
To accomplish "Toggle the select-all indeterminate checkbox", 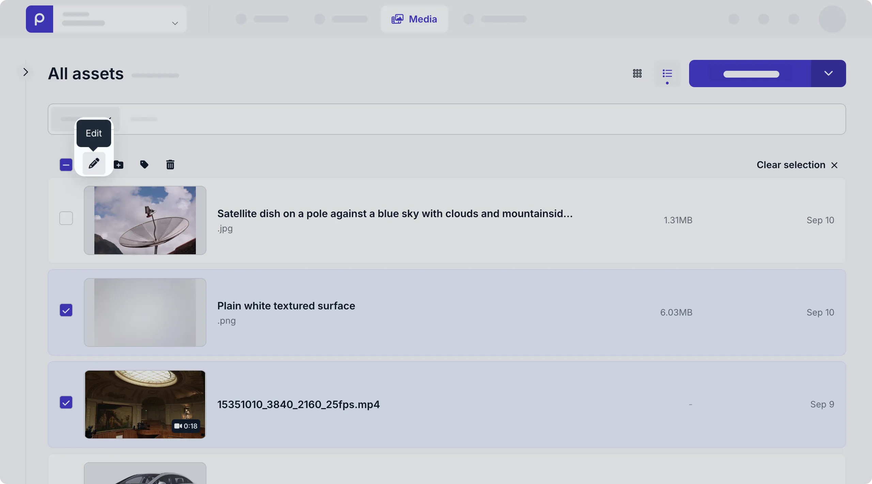I will 66,165.
